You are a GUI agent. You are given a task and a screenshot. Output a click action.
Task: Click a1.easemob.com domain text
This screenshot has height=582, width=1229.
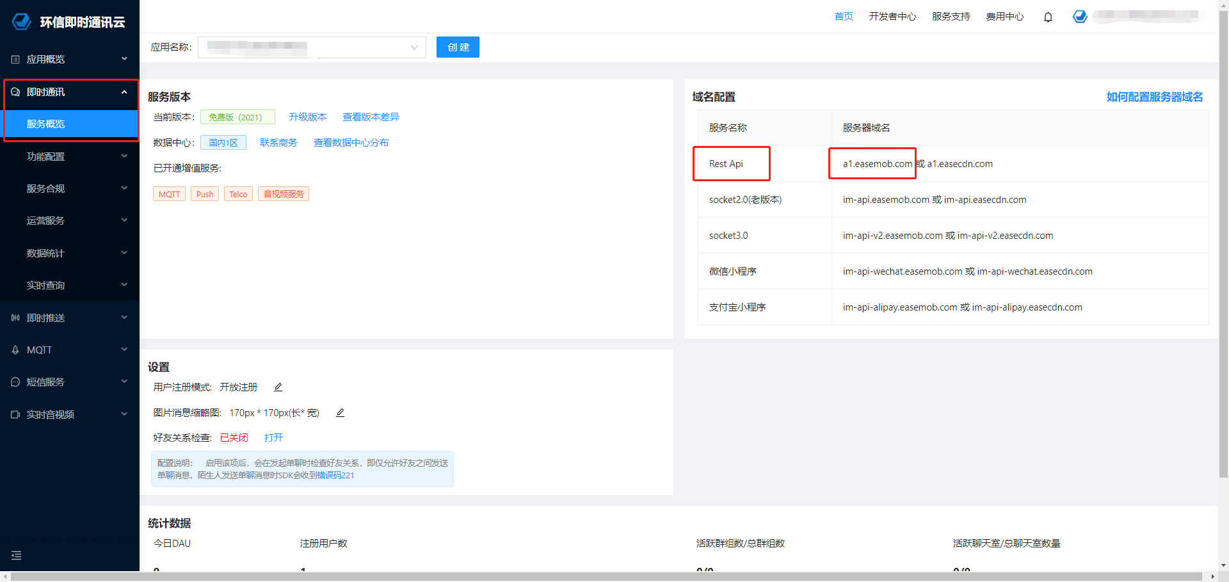coord(878,164)
